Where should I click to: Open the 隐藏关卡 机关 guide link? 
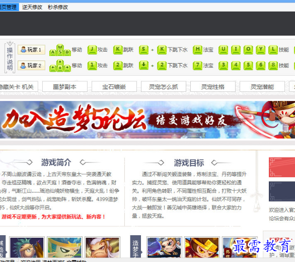(x=19, y=87)
